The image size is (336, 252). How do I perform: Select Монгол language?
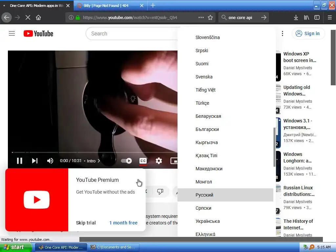225,182
